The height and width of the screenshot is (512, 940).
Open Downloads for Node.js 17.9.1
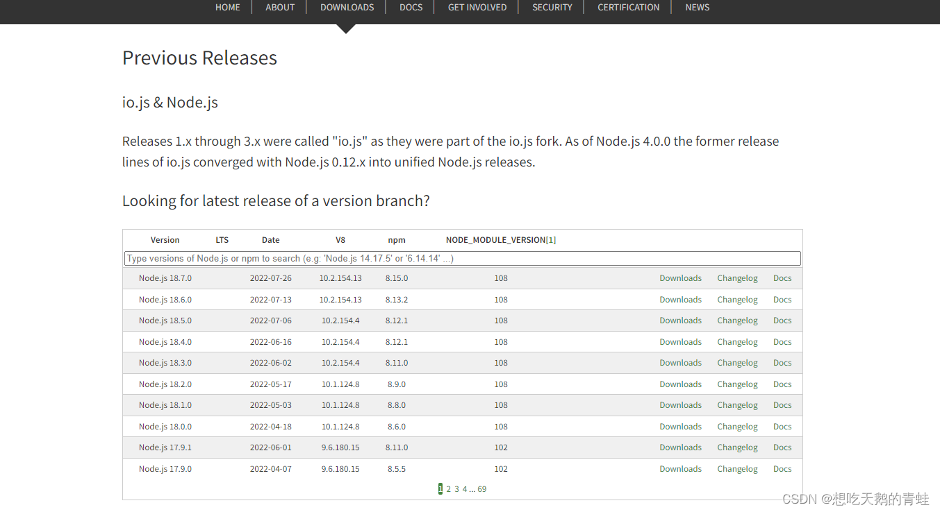point(681,447)
